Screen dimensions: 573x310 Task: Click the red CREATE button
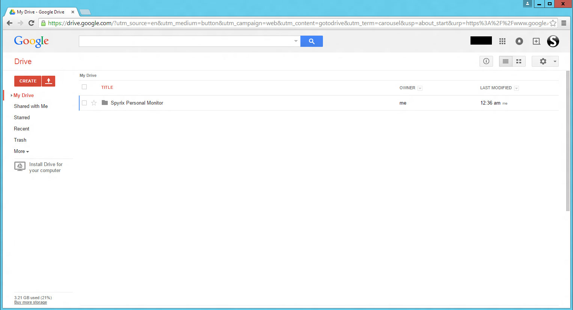(x=28, y=81)
